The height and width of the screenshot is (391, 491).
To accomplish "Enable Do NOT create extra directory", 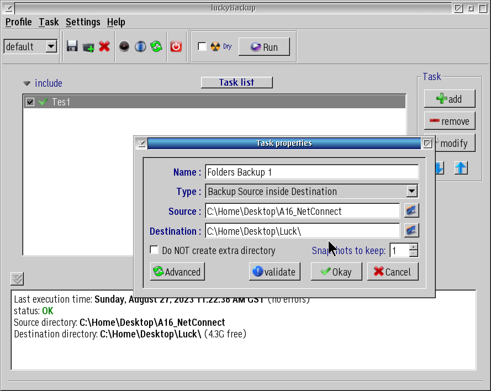I will 154,250.
